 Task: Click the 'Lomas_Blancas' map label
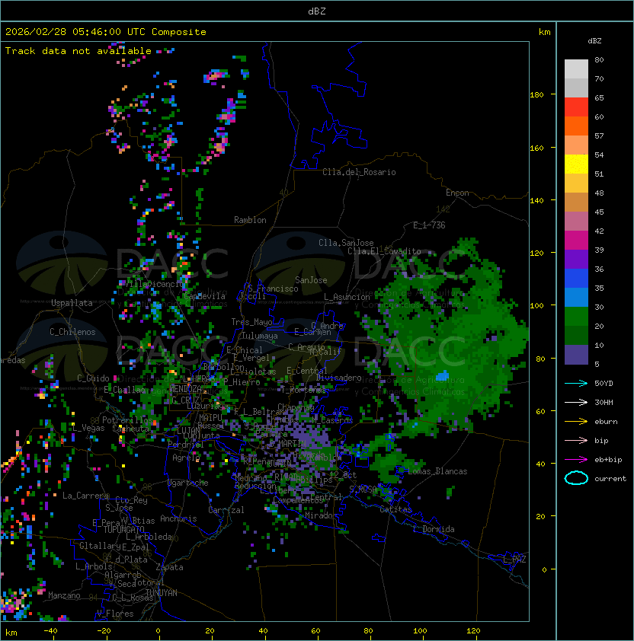click(x=437, y=471)
